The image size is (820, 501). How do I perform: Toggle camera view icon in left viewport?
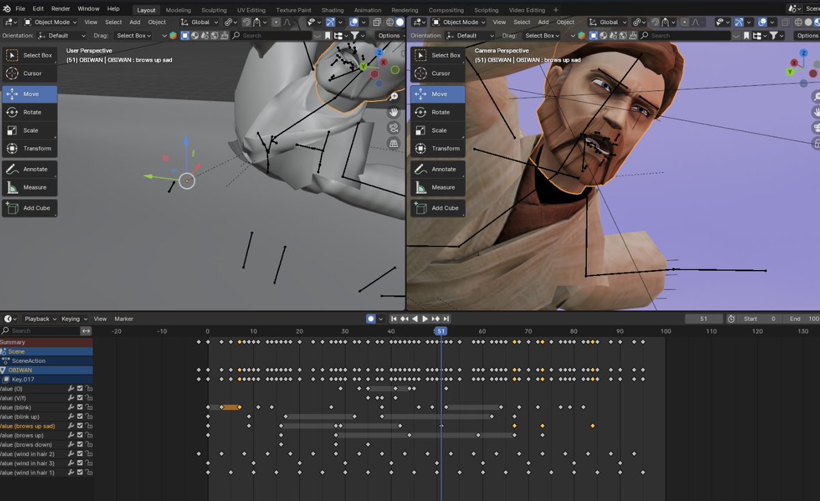[394, 128]
